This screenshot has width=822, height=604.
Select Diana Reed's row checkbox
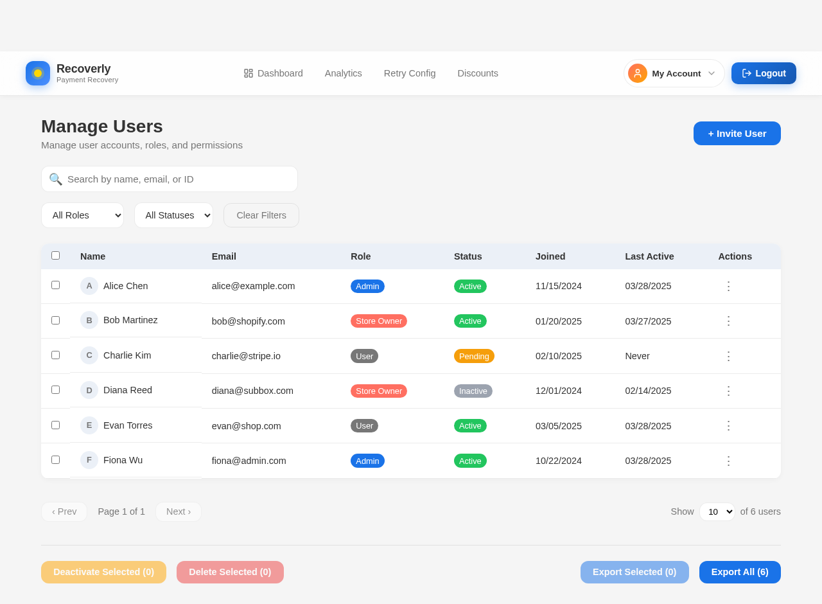[56, 389]
